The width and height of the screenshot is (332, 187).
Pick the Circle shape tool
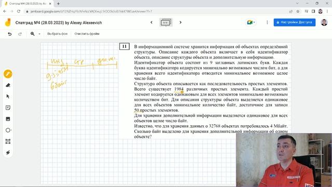tap(8, 130)
